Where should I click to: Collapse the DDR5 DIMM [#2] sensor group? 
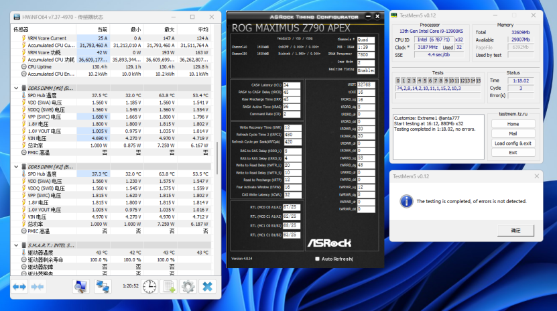tap(16, 166)
